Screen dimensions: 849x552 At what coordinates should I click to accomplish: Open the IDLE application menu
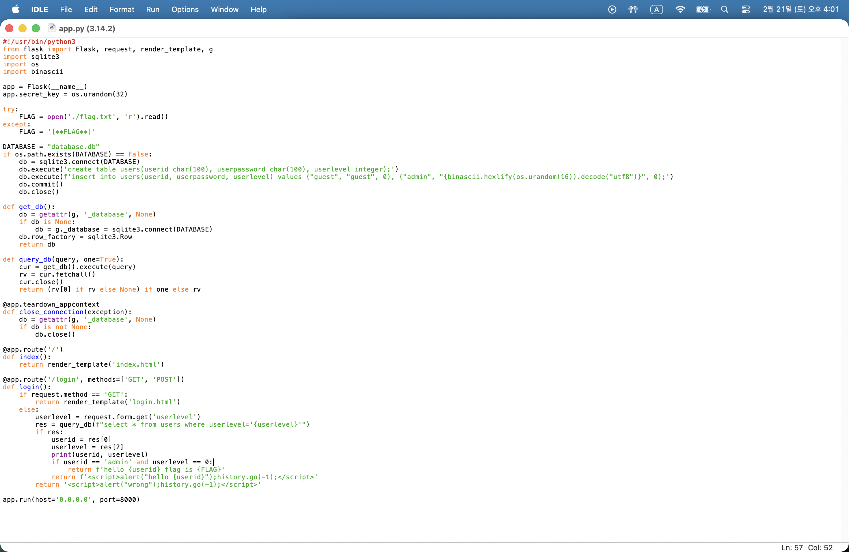(x=39, y=10)
